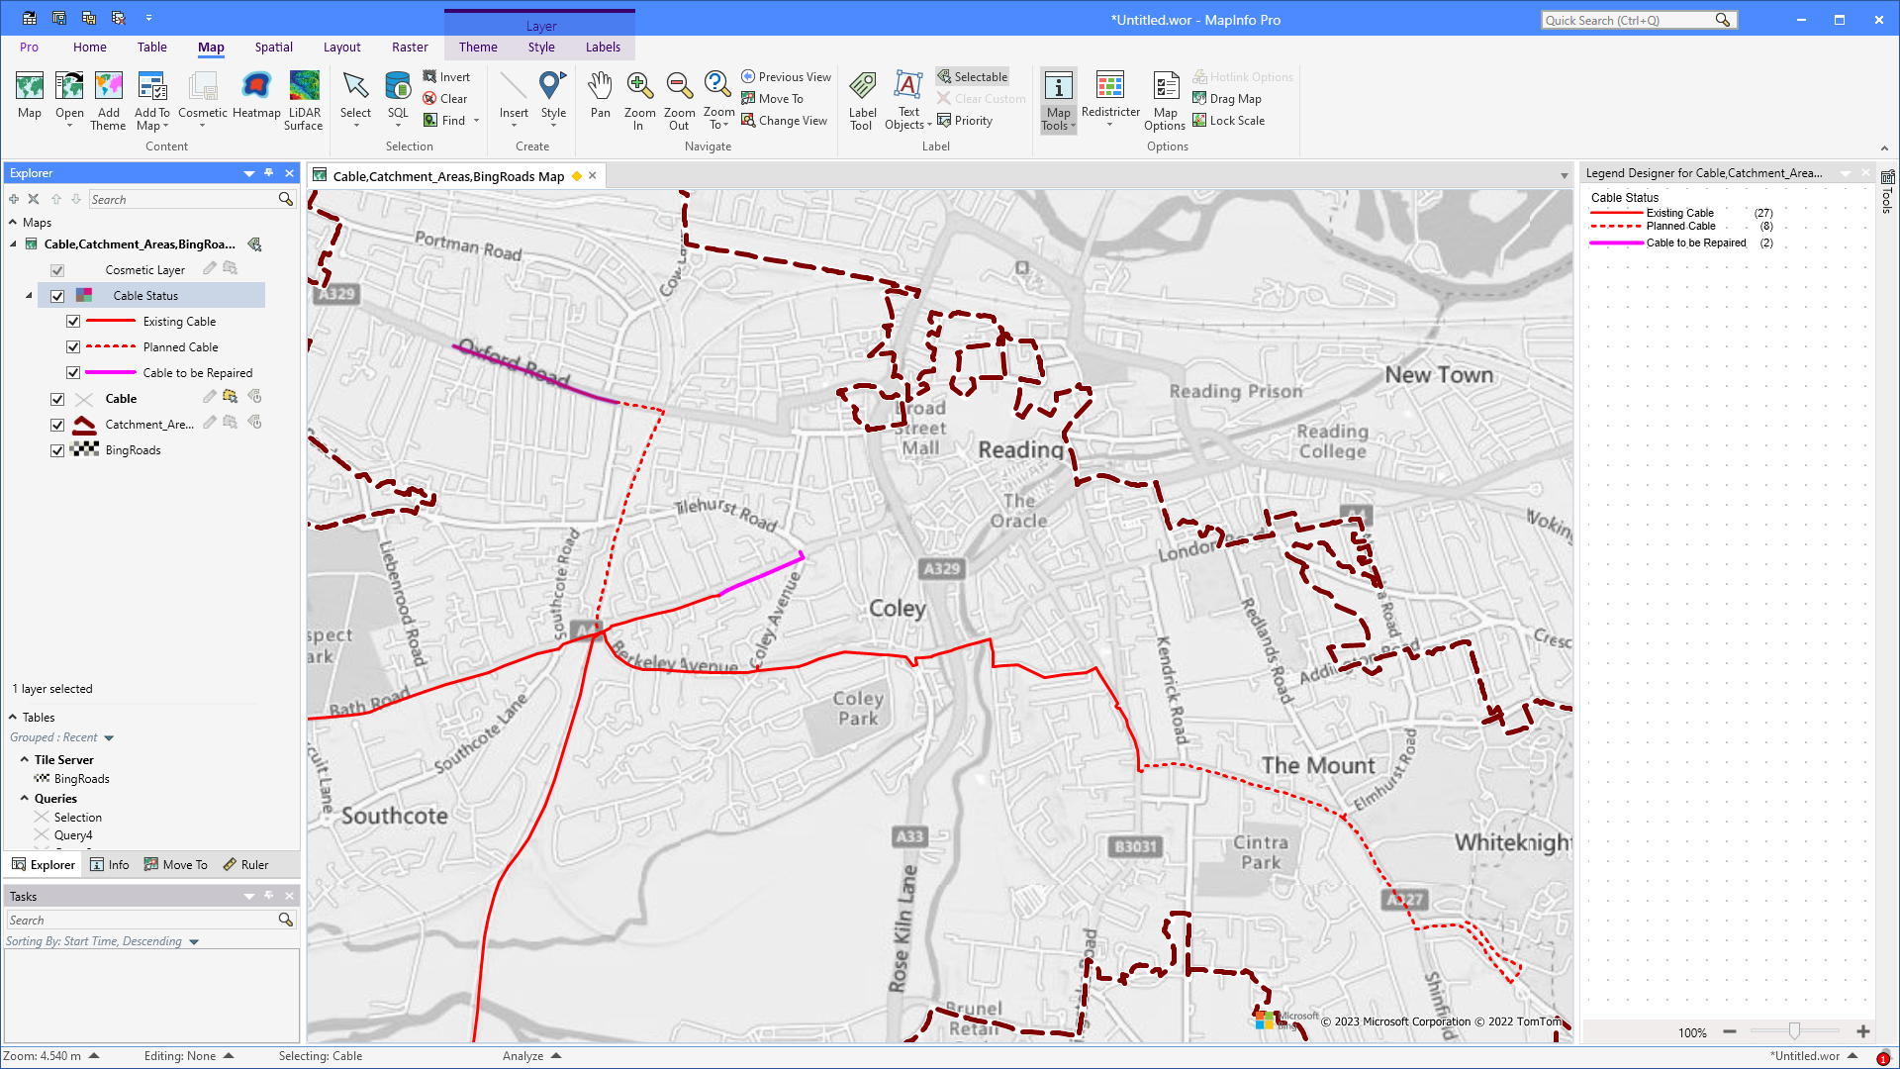Uncheck the BingRoads layer visibility

(57, 449)
